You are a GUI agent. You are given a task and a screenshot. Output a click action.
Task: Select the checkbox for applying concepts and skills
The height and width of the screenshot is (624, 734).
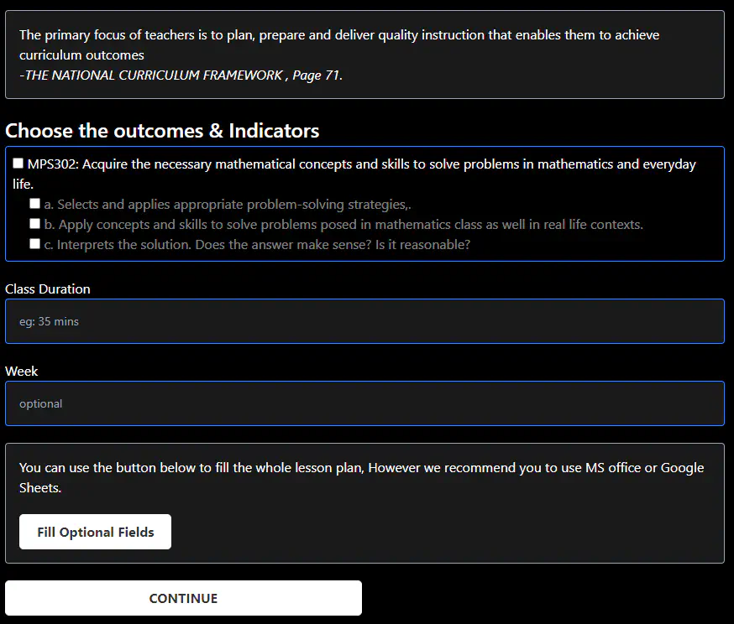point(34,224)
